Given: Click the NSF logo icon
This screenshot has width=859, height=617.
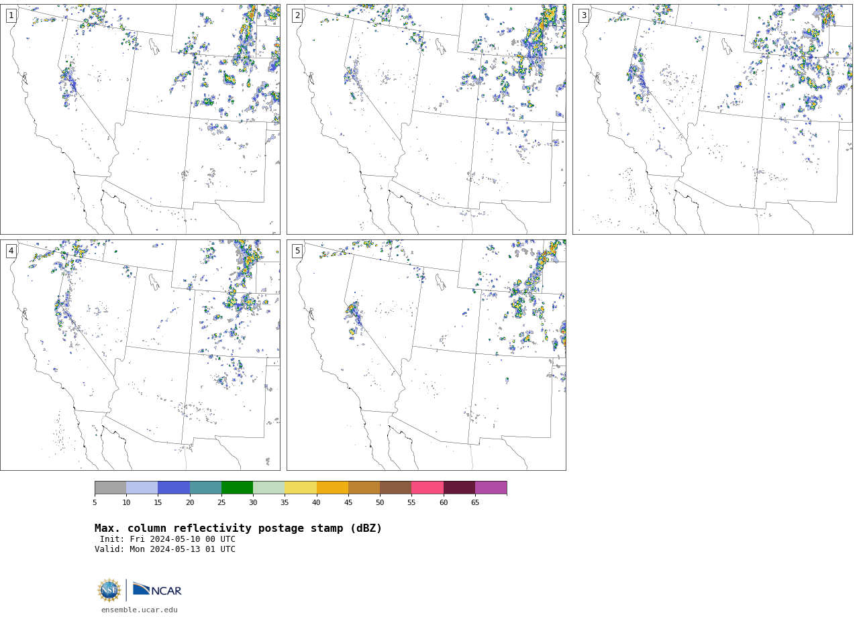Looking at the screenshot, I should 109,590.
